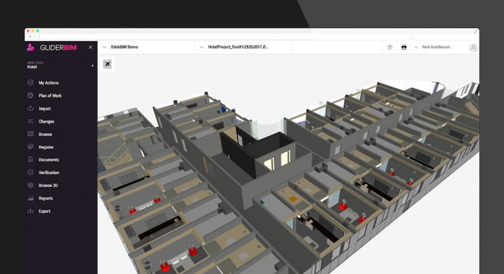Click the Browse 3D cube icon
This screenshot has width=504, height=274.
click(x=31, y=185)
